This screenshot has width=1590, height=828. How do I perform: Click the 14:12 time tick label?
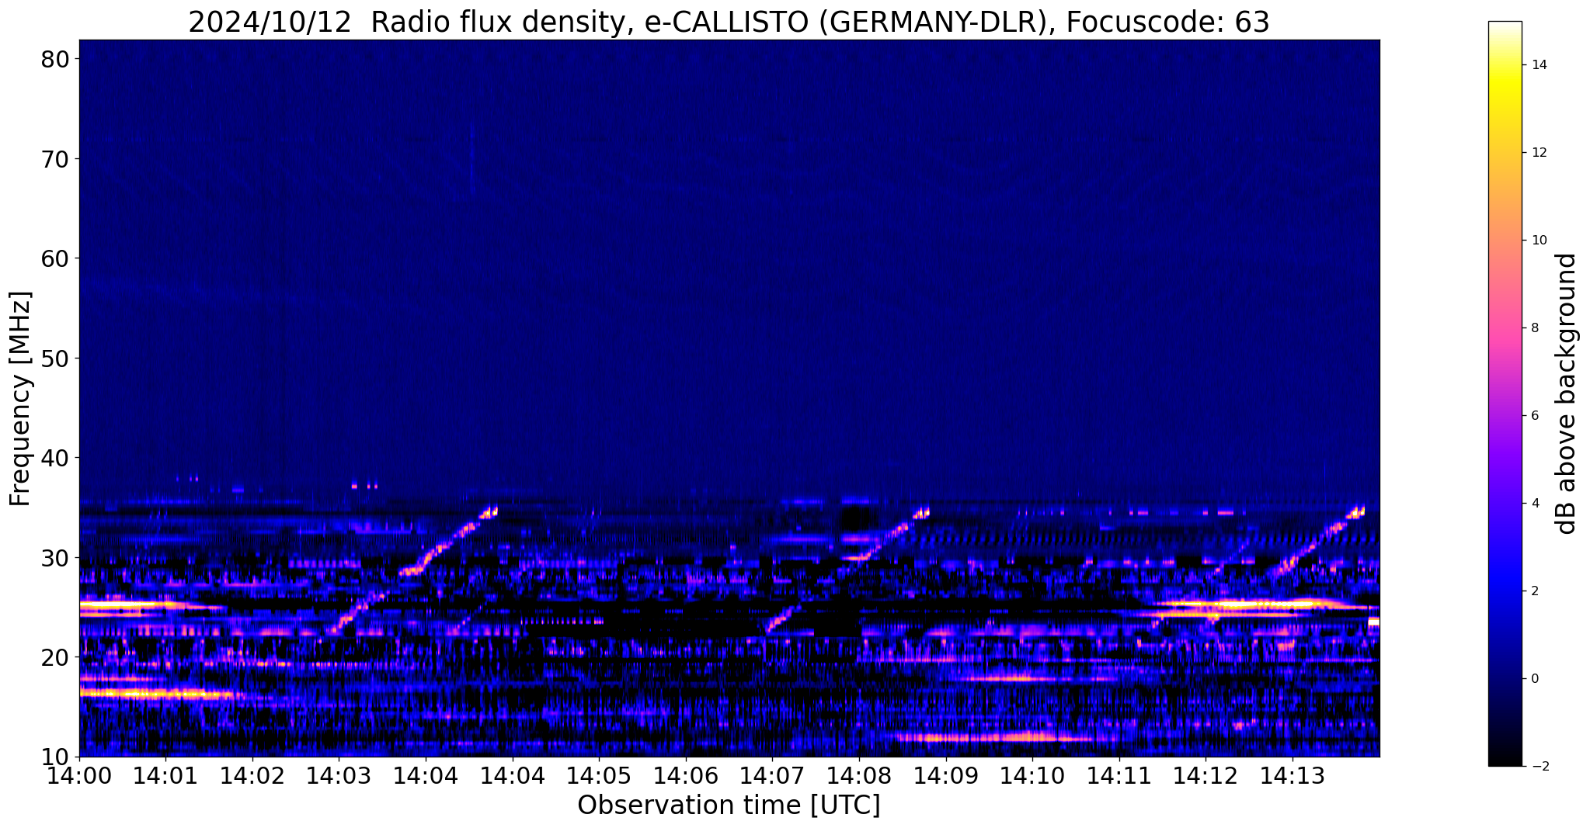[x=1206, y=775]
